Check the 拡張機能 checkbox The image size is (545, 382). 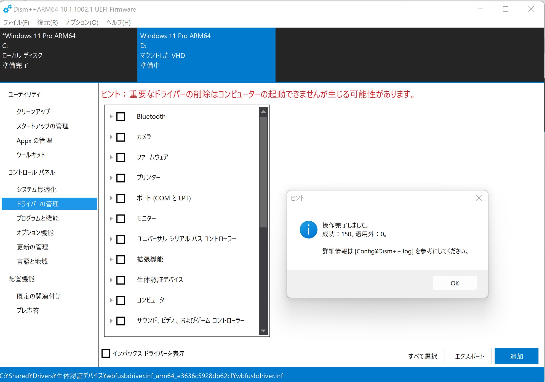click(121, 259)
